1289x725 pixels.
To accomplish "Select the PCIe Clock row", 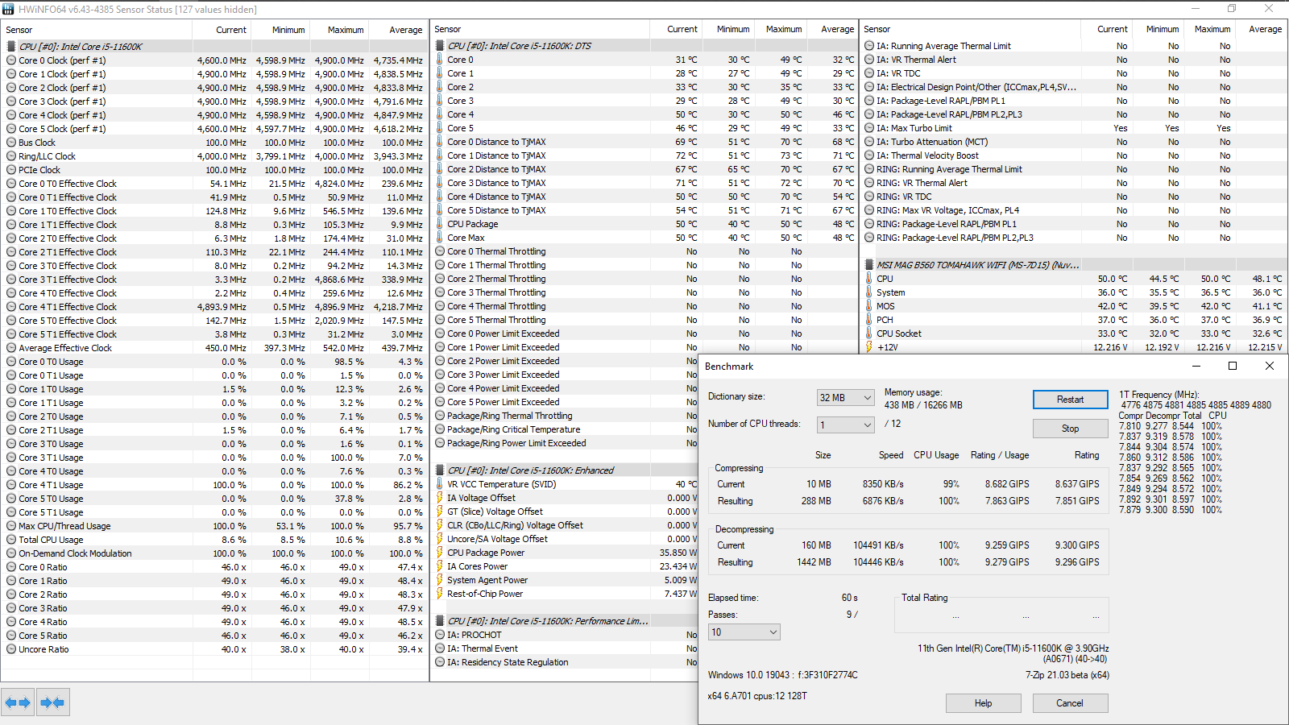I will pos(215,170).
